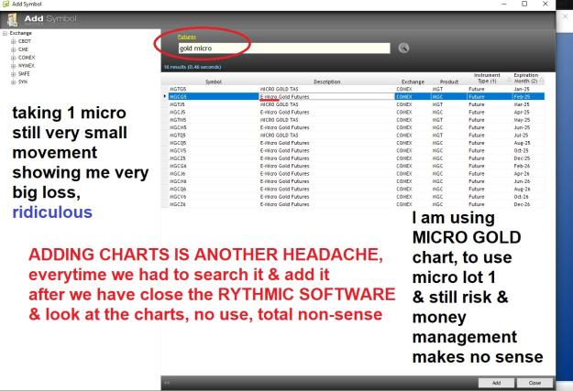This screenshot has height=391, width=573.
Task: Select the row expiring Jun-26
Action: click(x=353, y=181)
